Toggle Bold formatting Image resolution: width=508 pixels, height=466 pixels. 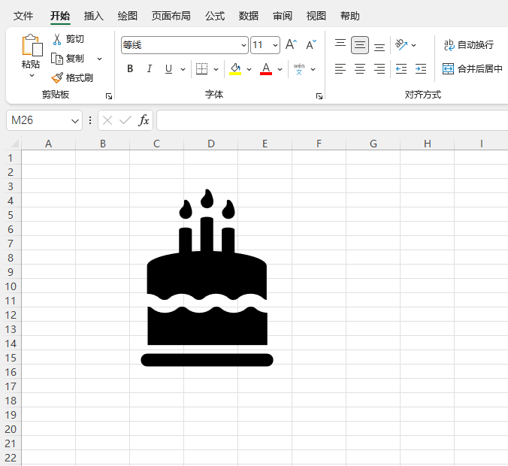click(130, 68)
